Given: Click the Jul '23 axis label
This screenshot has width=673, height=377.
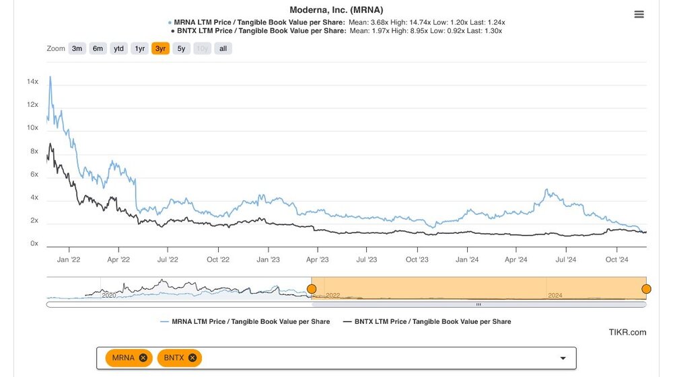Looking at the screenshot, I should [x=367, y=259].
